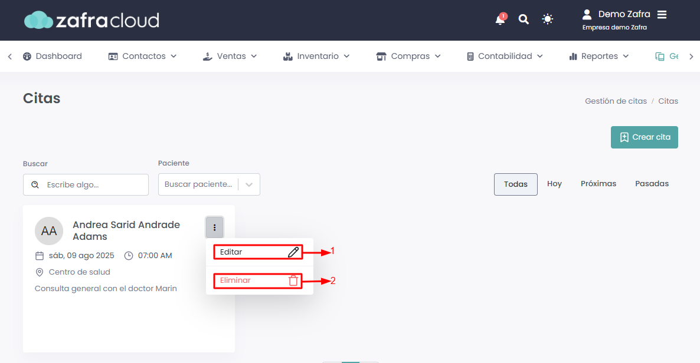Click the Crear cita button

[x=644, y=137]
